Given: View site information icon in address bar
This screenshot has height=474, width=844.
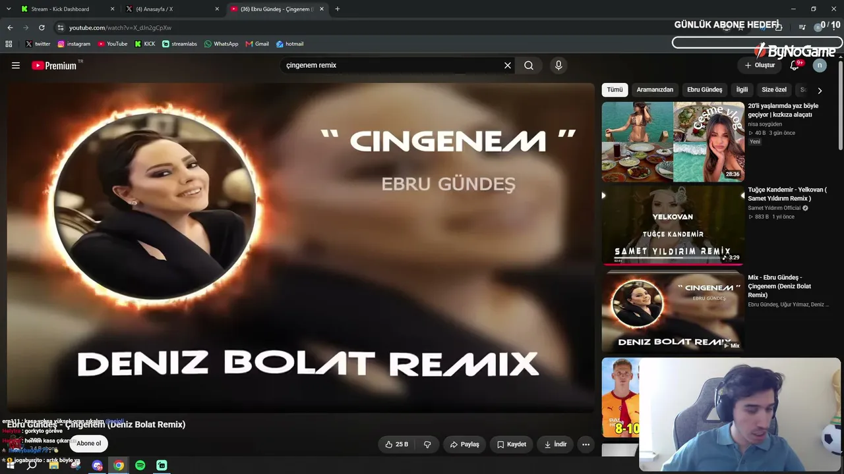Looking at the screenshot, I should 61,28.
